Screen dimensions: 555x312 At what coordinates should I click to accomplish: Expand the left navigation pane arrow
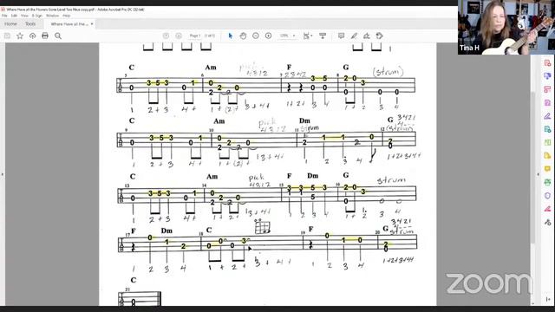(3, 174)
